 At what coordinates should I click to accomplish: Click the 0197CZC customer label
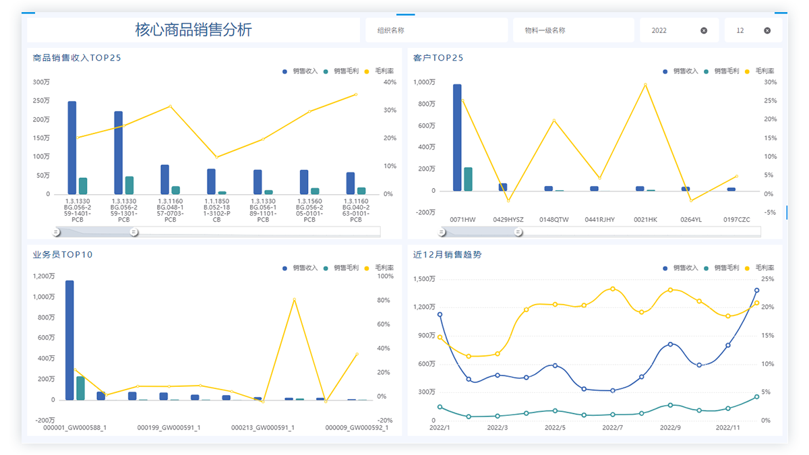coord(737,220)
